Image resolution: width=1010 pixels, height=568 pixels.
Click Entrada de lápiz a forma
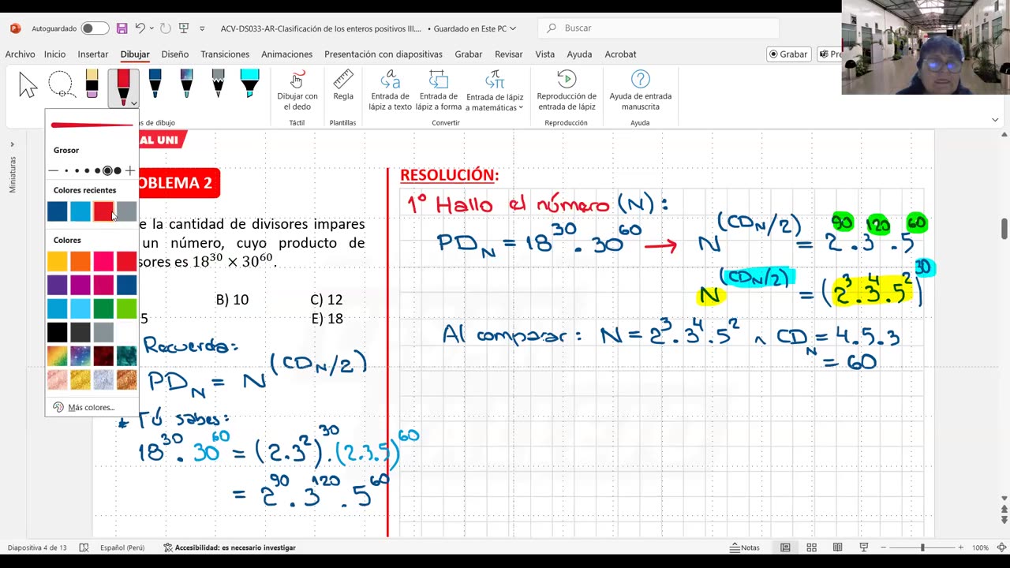[438, 90]
